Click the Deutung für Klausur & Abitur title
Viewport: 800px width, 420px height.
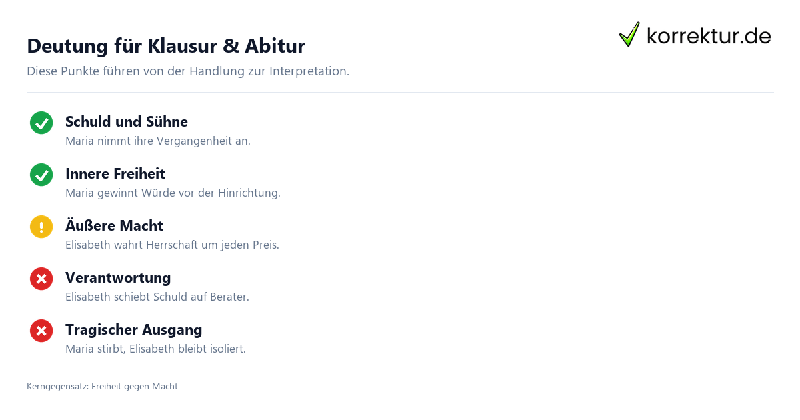166,46
